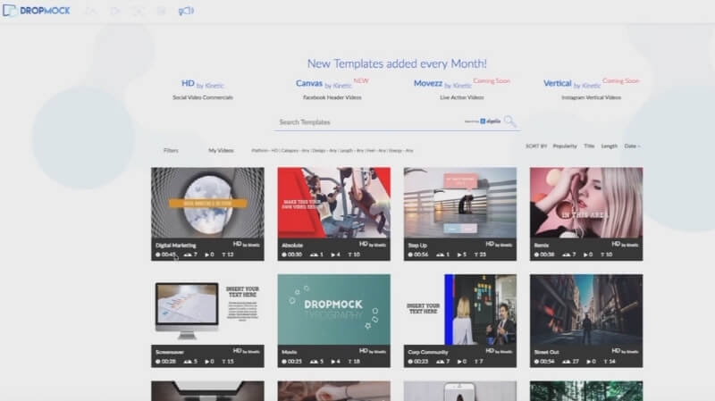Click video count icon on Digital Marketing card
Screen dimensions: 715x401
(207, 255)
